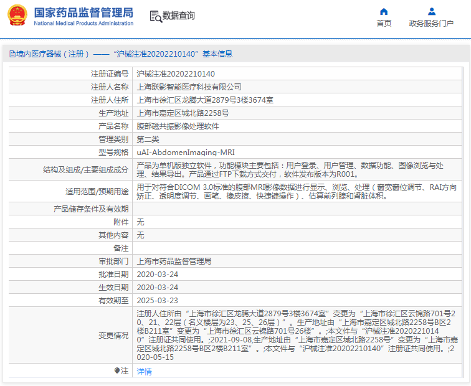This screenshot has width=471, height=386.
Task: Select registration number 沪械注准20202210140 in the table cell
Action: 176,74
